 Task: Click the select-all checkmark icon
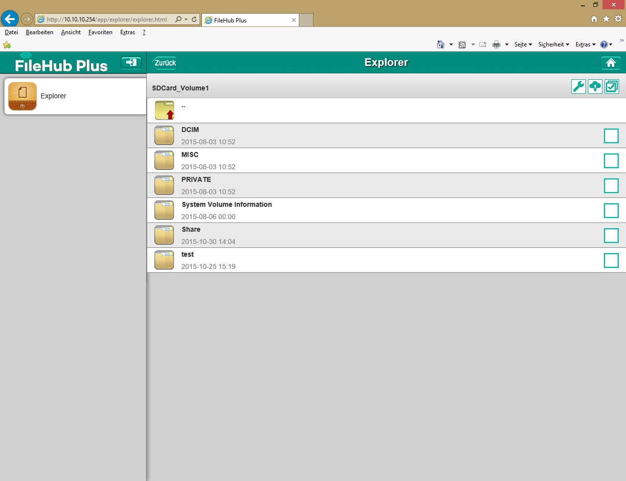click(611, 87)
